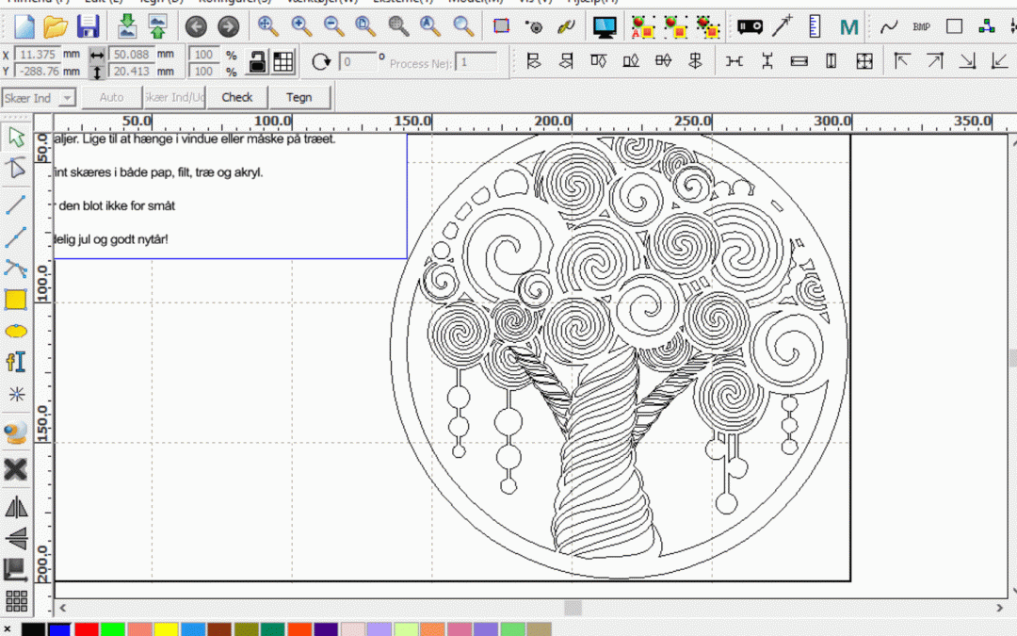Click the horizontal scrollbar thumb
This screenshot has width=1017, height=636.
[x=573, y=608]
